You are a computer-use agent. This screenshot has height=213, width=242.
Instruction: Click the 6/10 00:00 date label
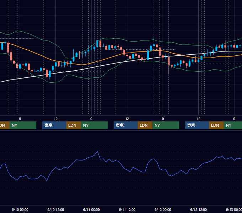click(x=20, y=209)
